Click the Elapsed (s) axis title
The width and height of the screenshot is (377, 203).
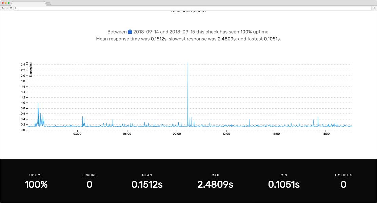pos(31,70)
